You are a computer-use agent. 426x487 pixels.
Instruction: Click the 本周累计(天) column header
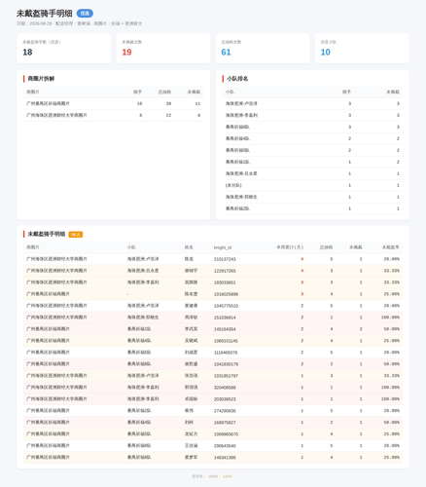290,247
